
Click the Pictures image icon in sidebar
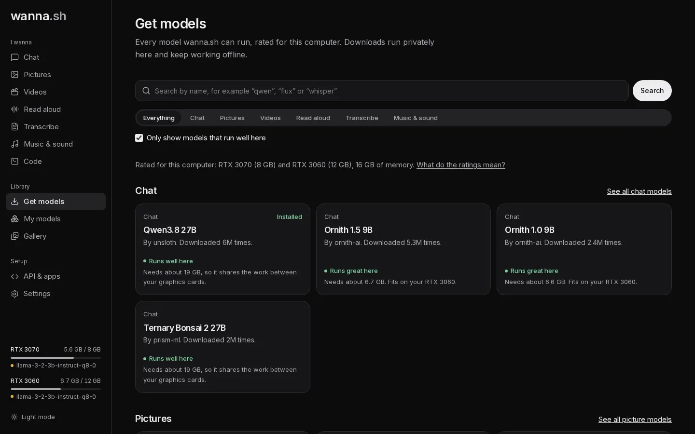click(x=14, y=75)
